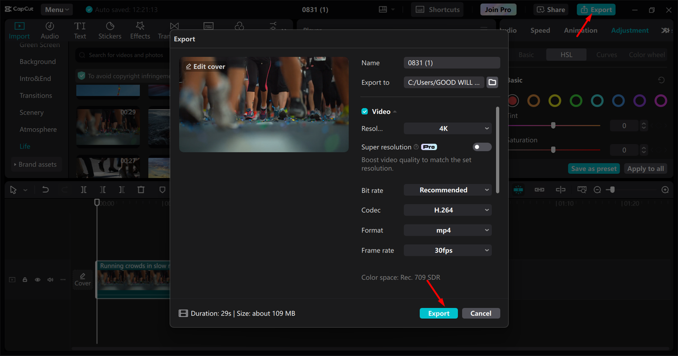678x356 pixels.
Task: Open the Text tool tab
Action: click(80, 31)
